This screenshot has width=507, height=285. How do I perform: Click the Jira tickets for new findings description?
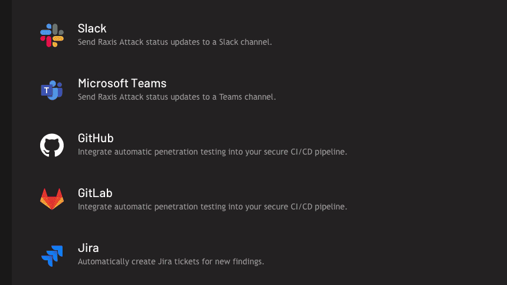click(171, 261)
